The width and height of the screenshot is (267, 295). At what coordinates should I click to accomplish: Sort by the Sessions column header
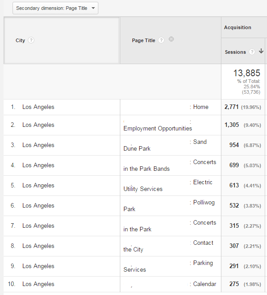(x=235, y=52)
